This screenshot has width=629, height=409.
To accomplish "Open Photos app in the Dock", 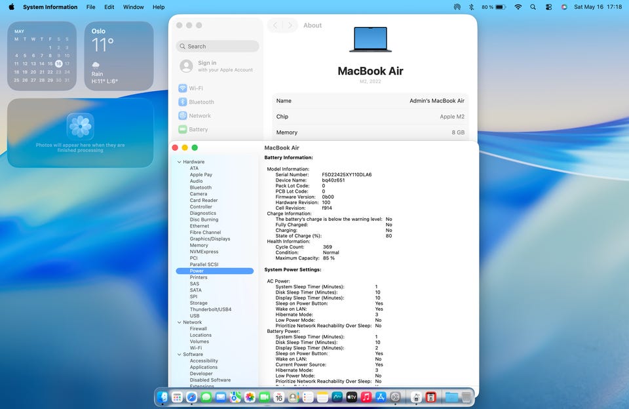I will click(x=250, y=397).
